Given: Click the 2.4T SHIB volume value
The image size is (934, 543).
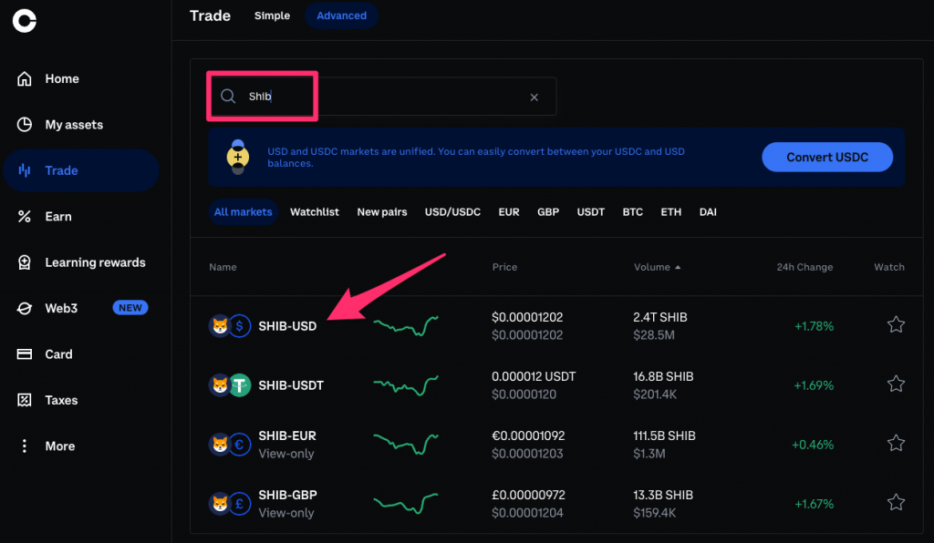Looking at the screenshot, I should point(660,317).
